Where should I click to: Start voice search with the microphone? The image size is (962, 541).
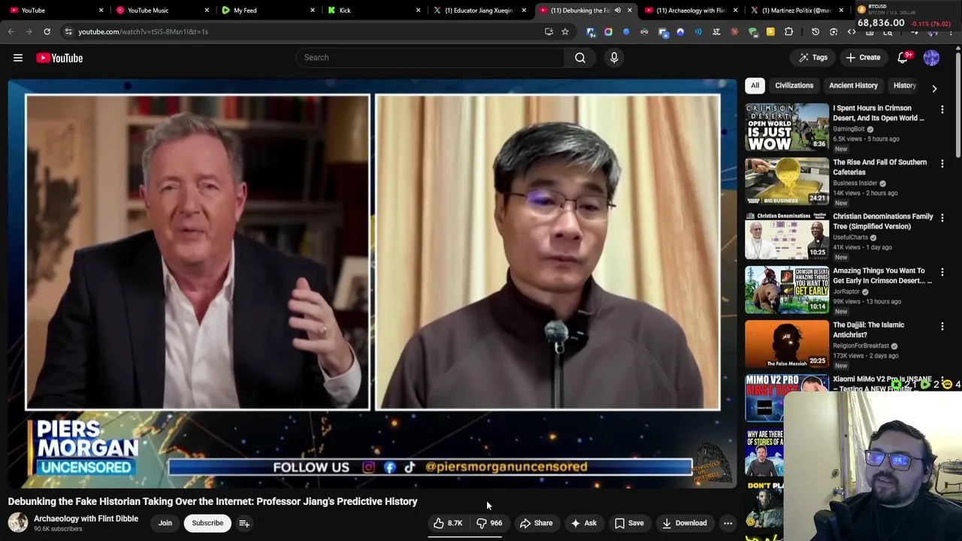(x=614, y=58)
